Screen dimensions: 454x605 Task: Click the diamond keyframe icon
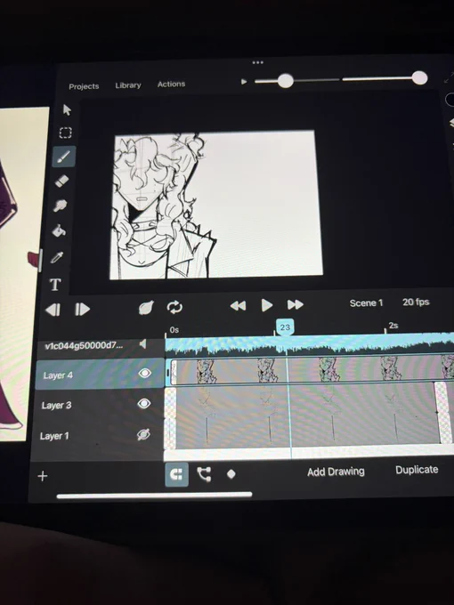point(231,473)
